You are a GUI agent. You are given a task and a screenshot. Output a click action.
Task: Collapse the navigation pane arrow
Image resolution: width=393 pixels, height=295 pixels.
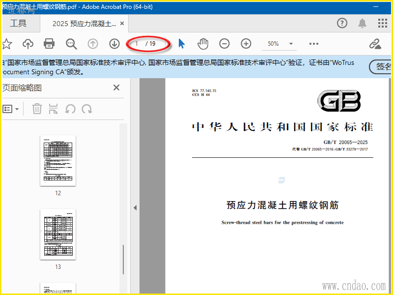[135, 207]
